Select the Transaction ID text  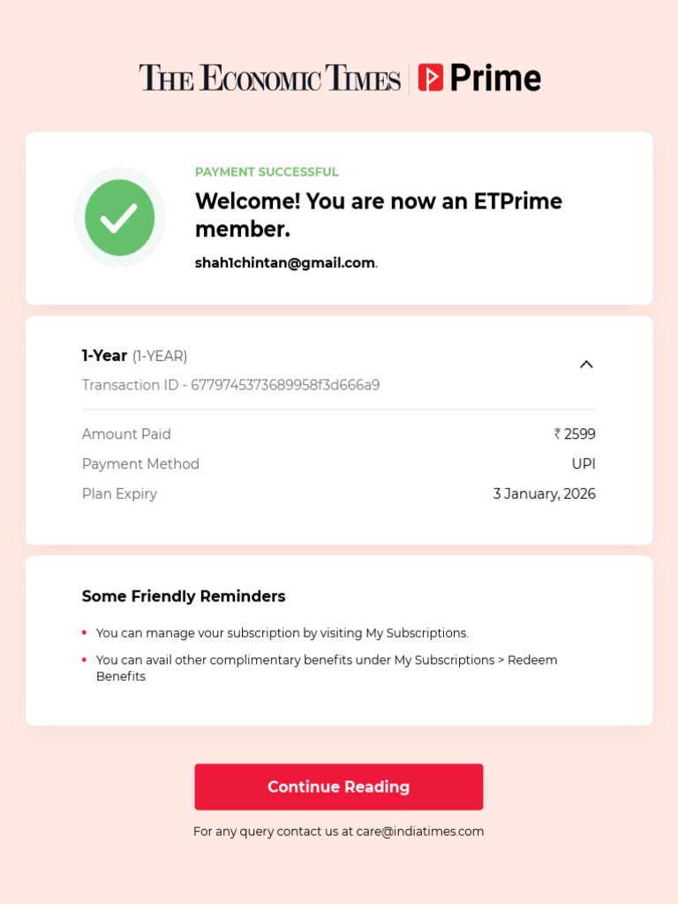coord(230,385)
